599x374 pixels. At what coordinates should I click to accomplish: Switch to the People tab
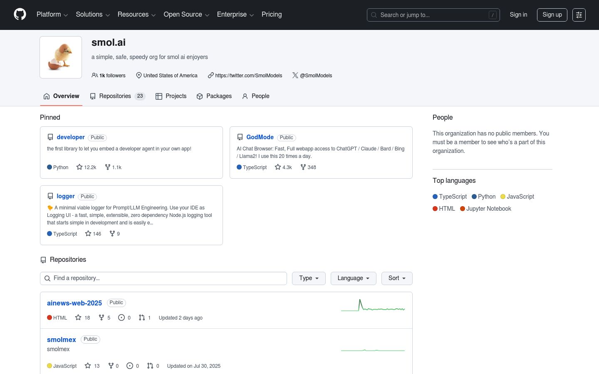(256, 96)
